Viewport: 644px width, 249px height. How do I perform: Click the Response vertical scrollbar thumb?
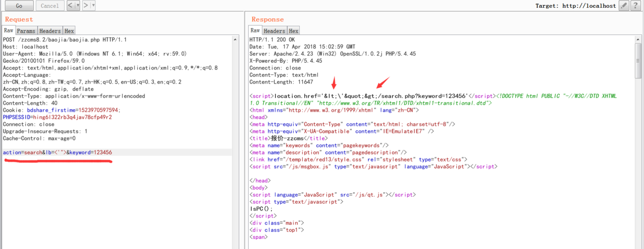tap(638, 61)
